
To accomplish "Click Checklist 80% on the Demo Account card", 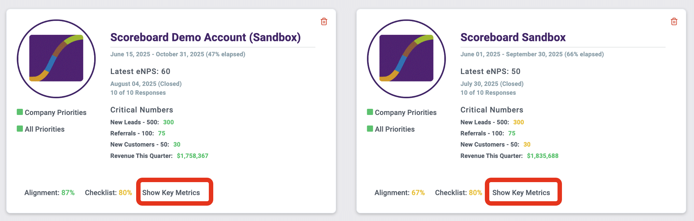I will 109,193.
